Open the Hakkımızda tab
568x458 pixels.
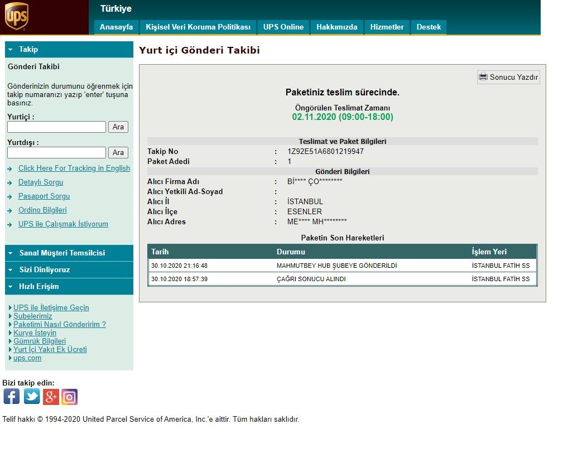(x=337, y=27)
